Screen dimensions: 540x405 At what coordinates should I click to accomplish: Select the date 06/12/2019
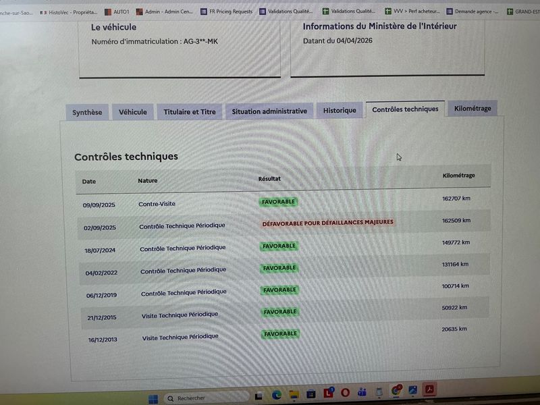pos(101,295)
